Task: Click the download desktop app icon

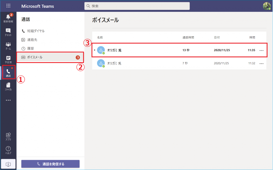Action: pyautogui.click(x=8, y=164)
